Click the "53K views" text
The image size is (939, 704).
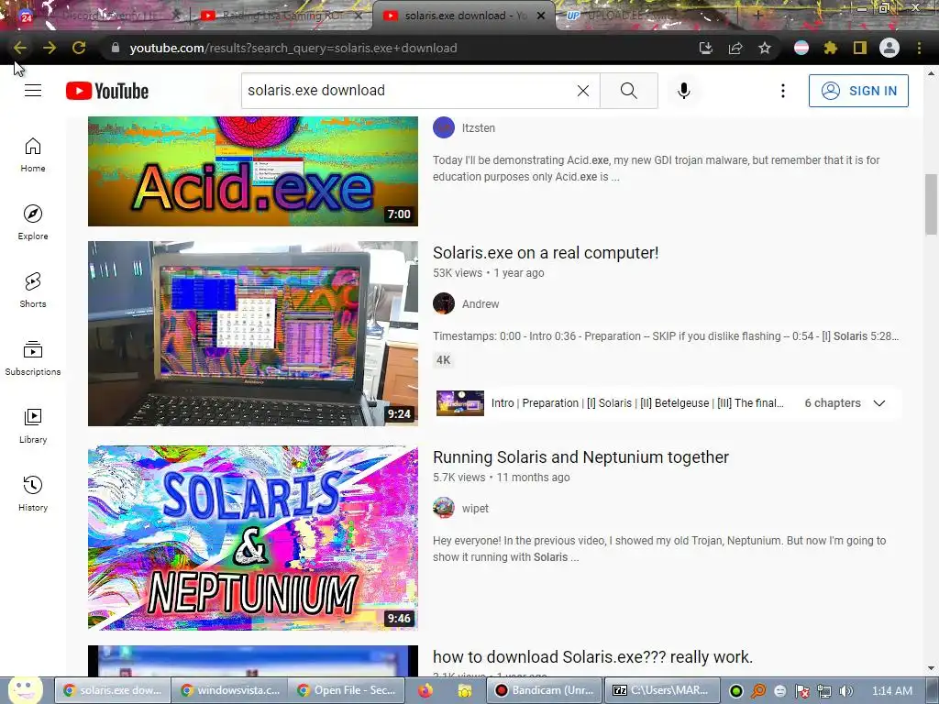coord(458,273)
